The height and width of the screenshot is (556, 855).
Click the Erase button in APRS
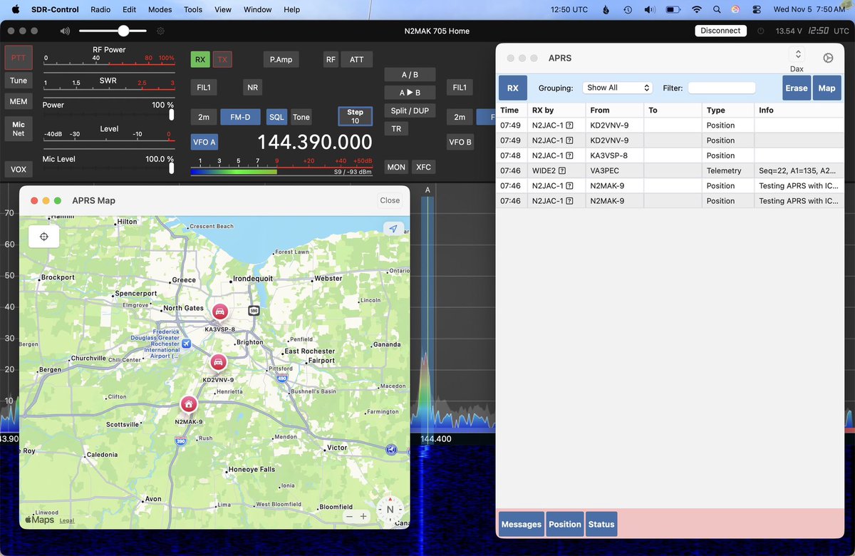tap(797, 88)
